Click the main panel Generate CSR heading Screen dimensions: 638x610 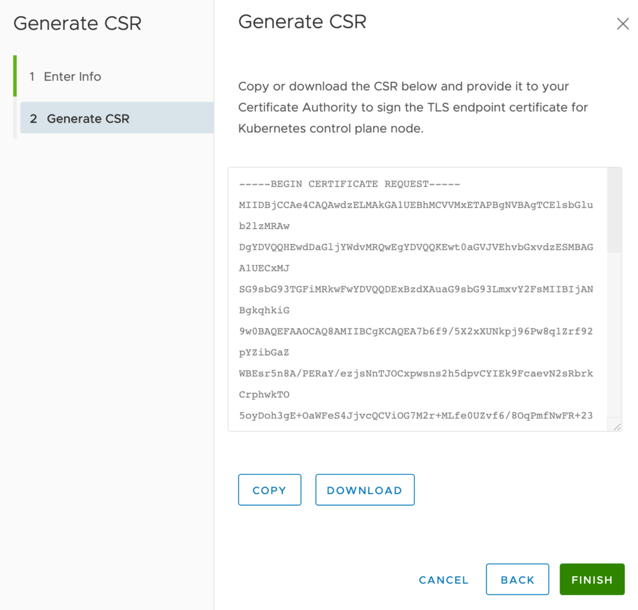[302, 22]
